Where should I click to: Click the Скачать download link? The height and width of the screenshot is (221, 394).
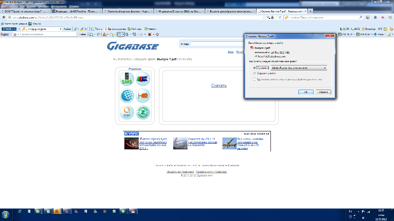pos(219,86)
